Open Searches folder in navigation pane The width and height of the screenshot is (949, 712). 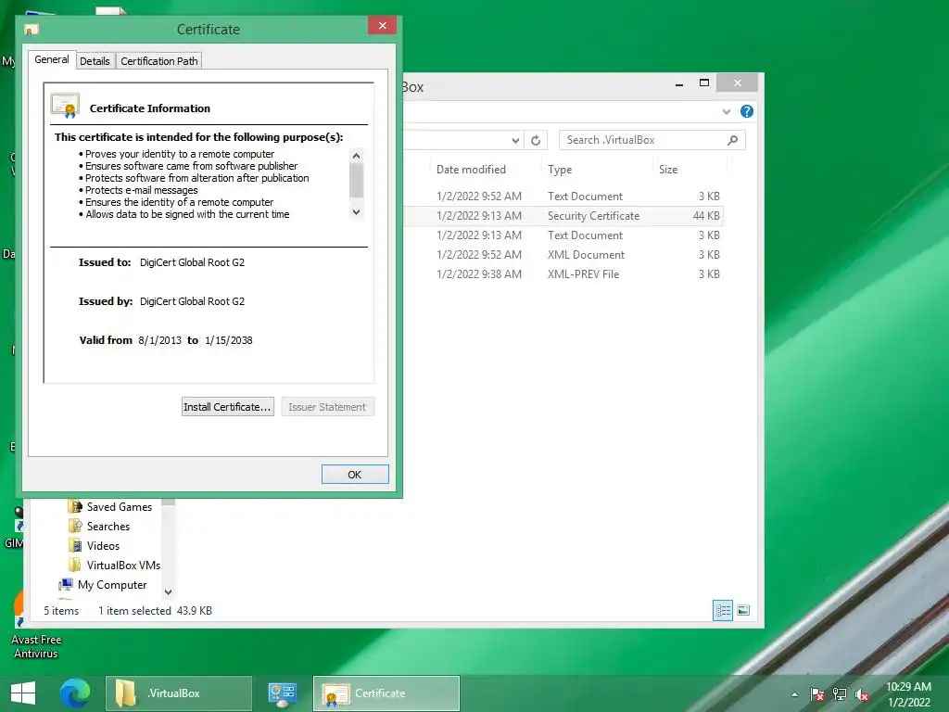point(108,527)
